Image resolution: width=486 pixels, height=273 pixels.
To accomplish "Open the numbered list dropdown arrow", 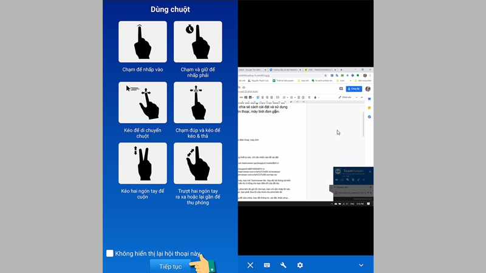I will tap(287, 98).
